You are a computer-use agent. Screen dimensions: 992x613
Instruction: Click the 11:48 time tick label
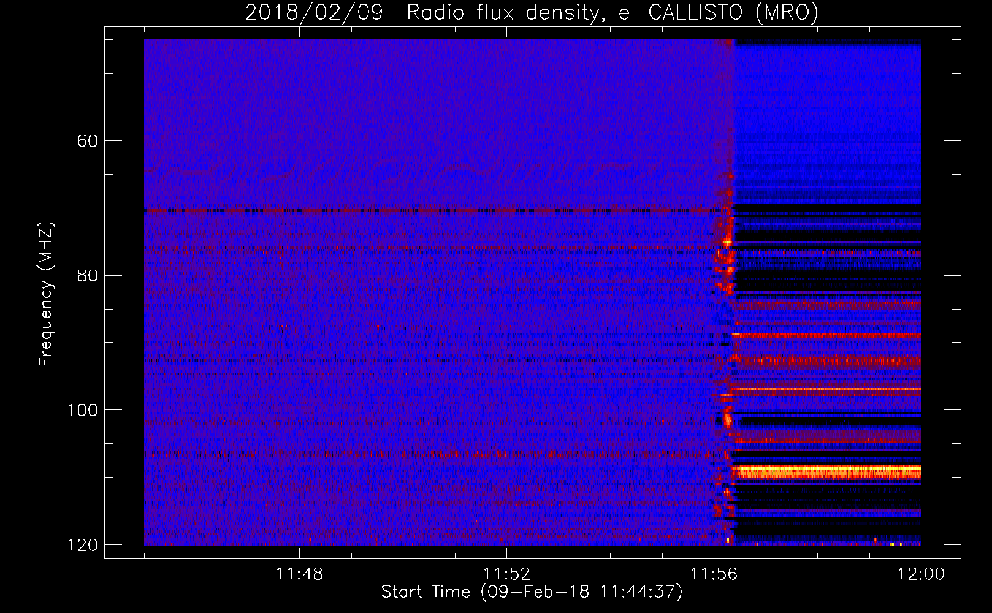pyautogui.click(x=299, y=574)
